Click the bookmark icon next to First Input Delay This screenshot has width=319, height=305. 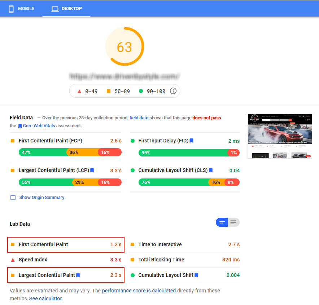point(192,141)
